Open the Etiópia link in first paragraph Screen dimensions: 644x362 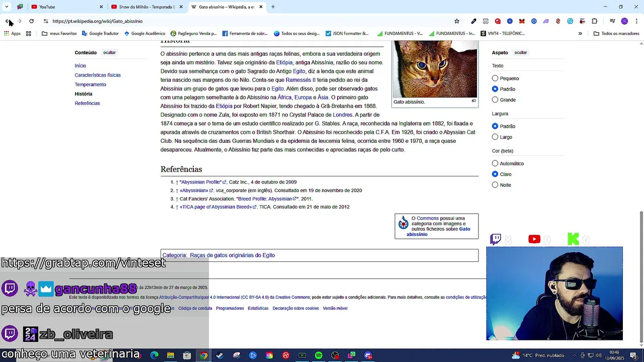tap(284, 62)
